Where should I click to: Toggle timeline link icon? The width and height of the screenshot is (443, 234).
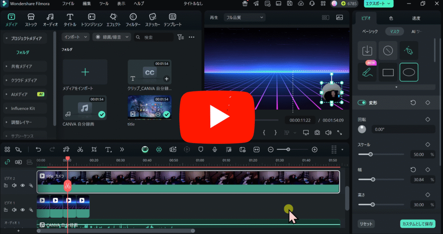pos(7,162)
